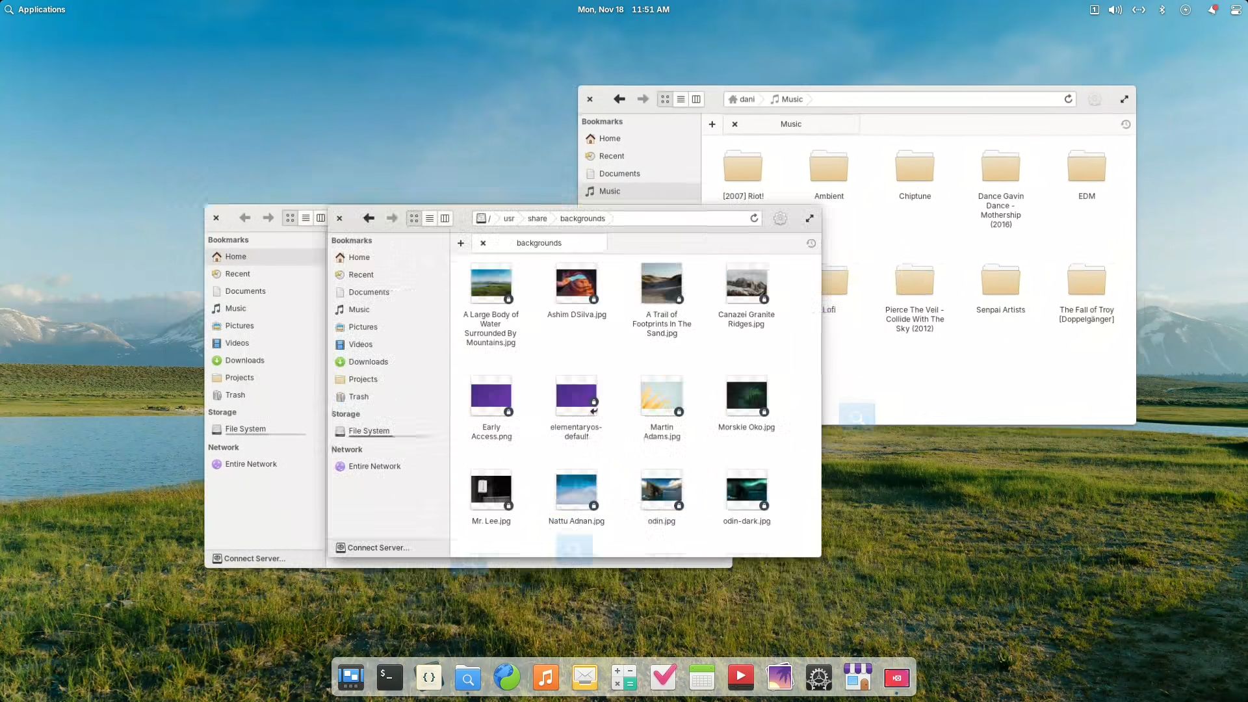Switch backgrounds window to list view
The width and height of the screenshot is (1248, 702).
[x=430, y=218]
